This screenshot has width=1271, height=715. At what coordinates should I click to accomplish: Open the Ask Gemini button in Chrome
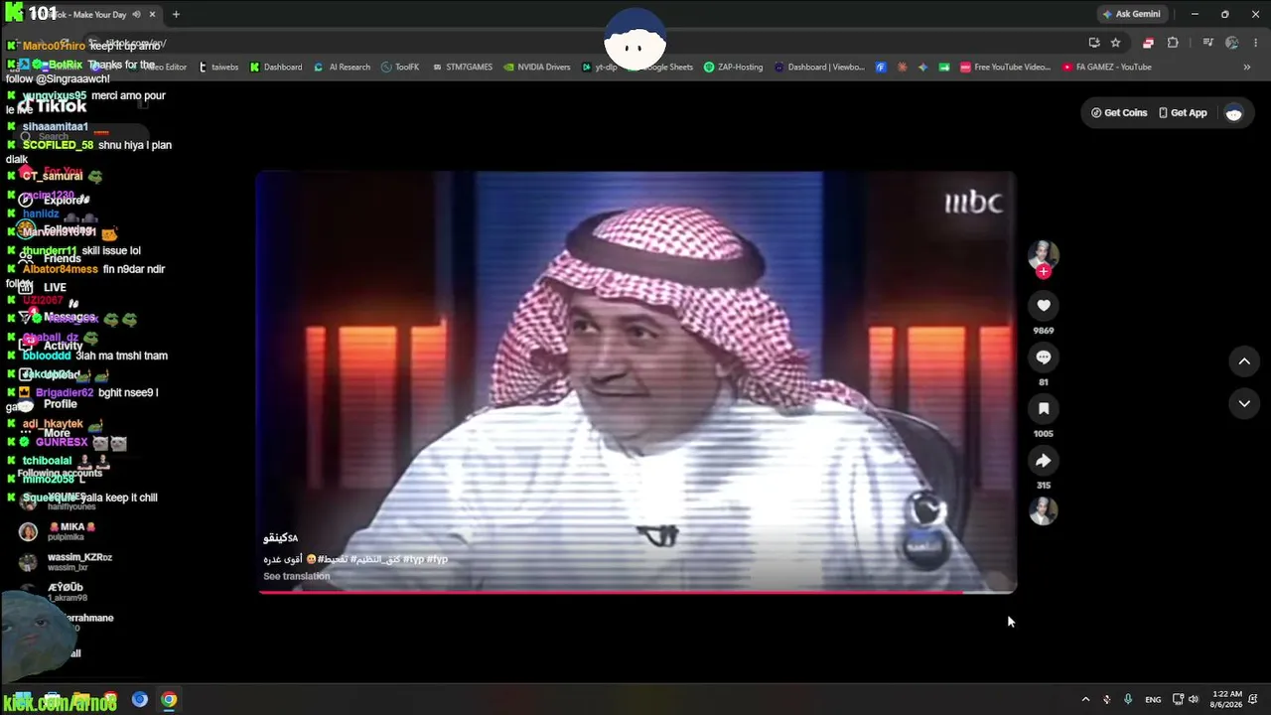click(1131, 14)
